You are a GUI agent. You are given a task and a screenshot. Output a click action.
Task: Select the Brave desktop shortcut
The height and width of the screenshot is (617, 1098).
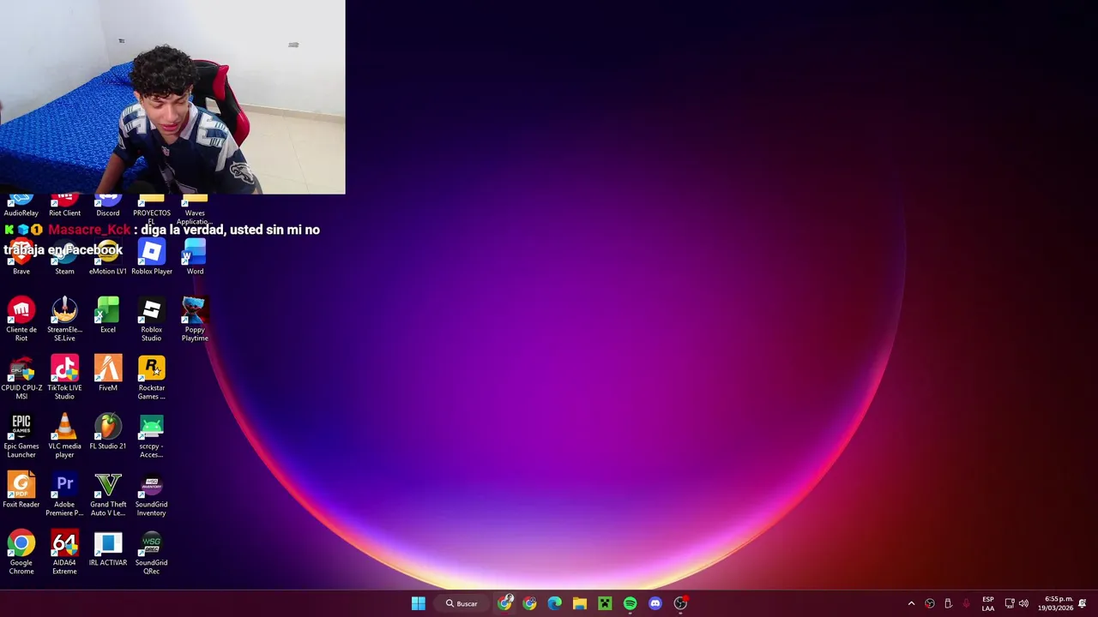[21, 258]
